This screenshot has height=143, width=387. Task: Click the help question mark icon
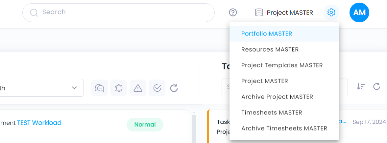[233, 12]
